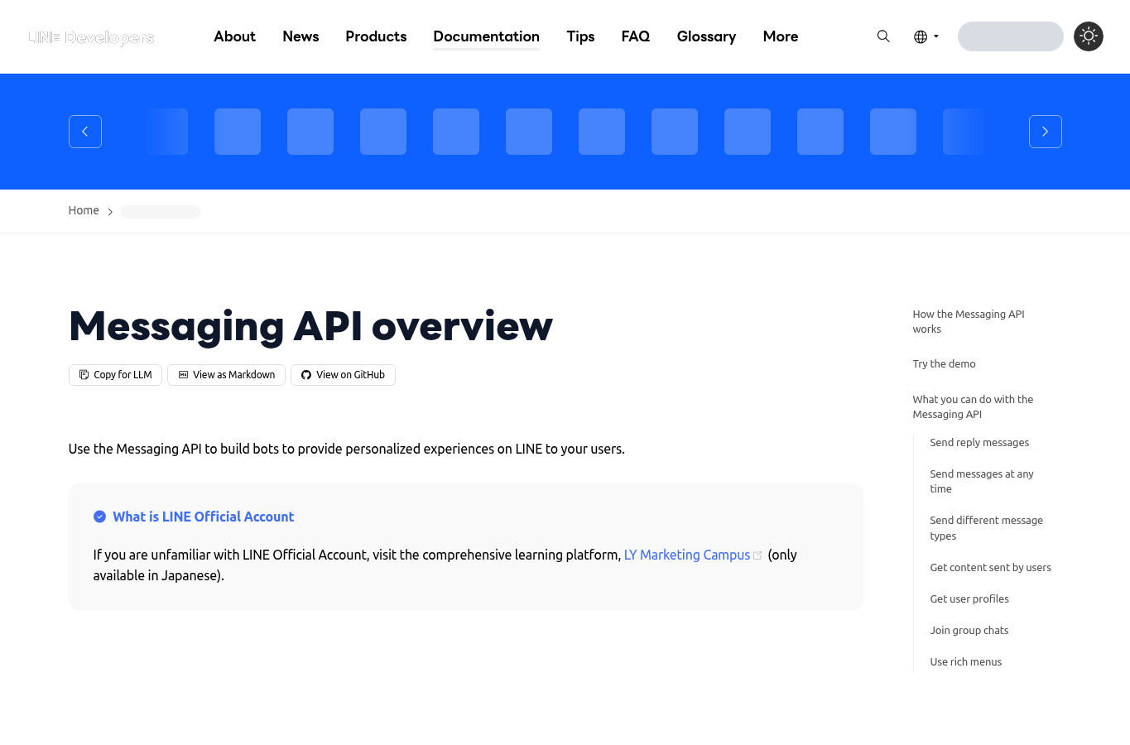The image size is (1130, 745).
Task: Select the Documentation nav item
Action: coord(486,36)
